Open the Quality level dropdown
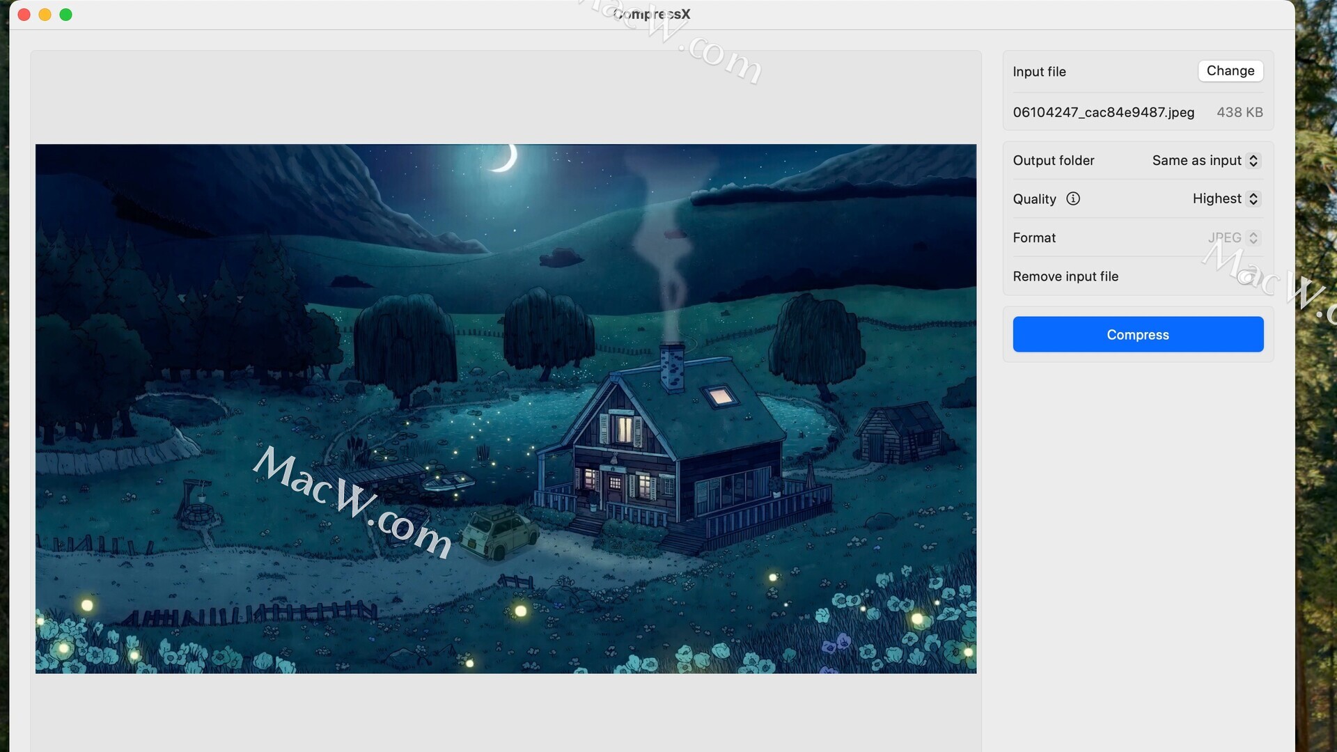 (1226, 199)
